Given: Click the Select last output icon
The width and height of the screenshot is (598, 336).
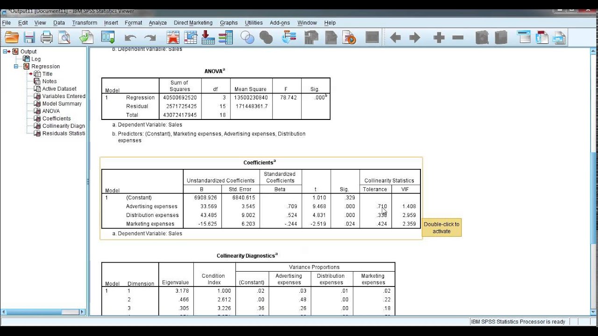Looking at the screenshot, I should click(x=290, y=38).
